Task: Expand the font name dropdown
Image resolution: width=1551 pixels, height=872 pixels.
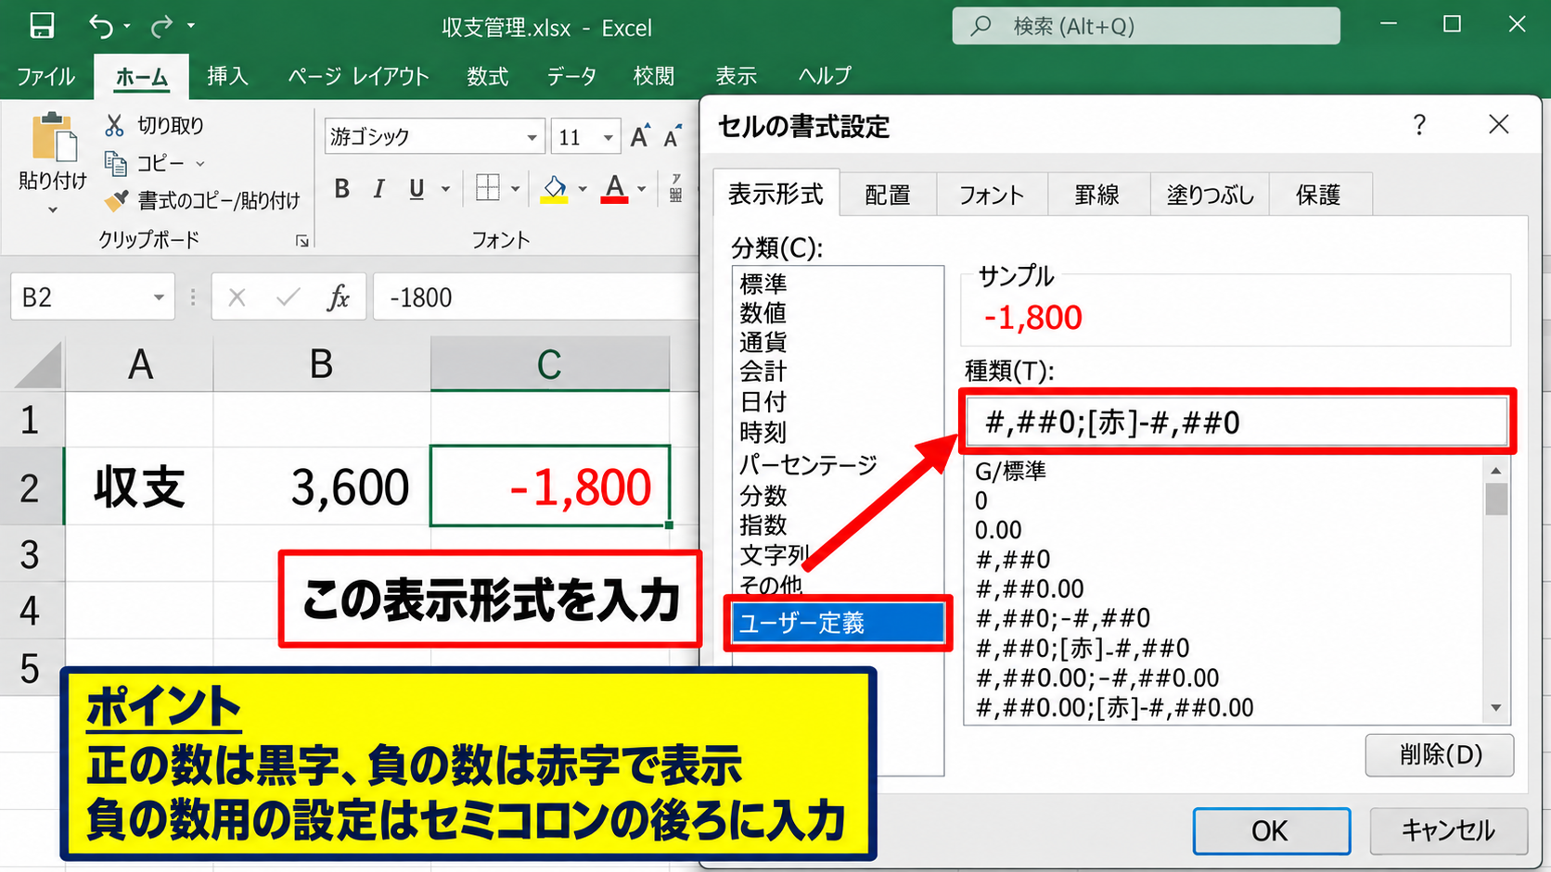Action: [532, 138]
